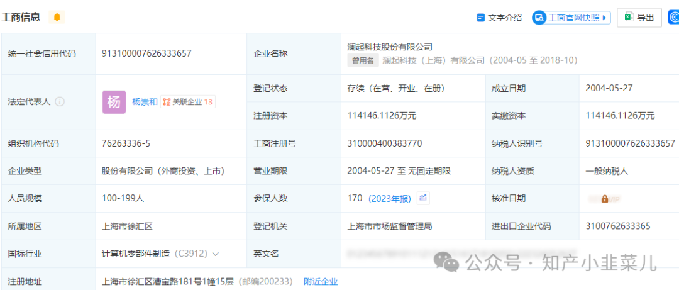Click 注册资本 value 114146.1126万元
The height and width of the screenshot is (290, 679).
382,116
